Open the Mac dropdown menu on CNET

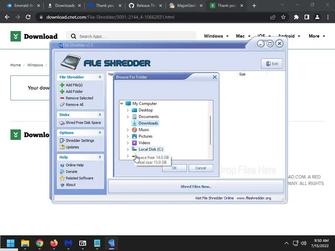(x=243, y=36)
